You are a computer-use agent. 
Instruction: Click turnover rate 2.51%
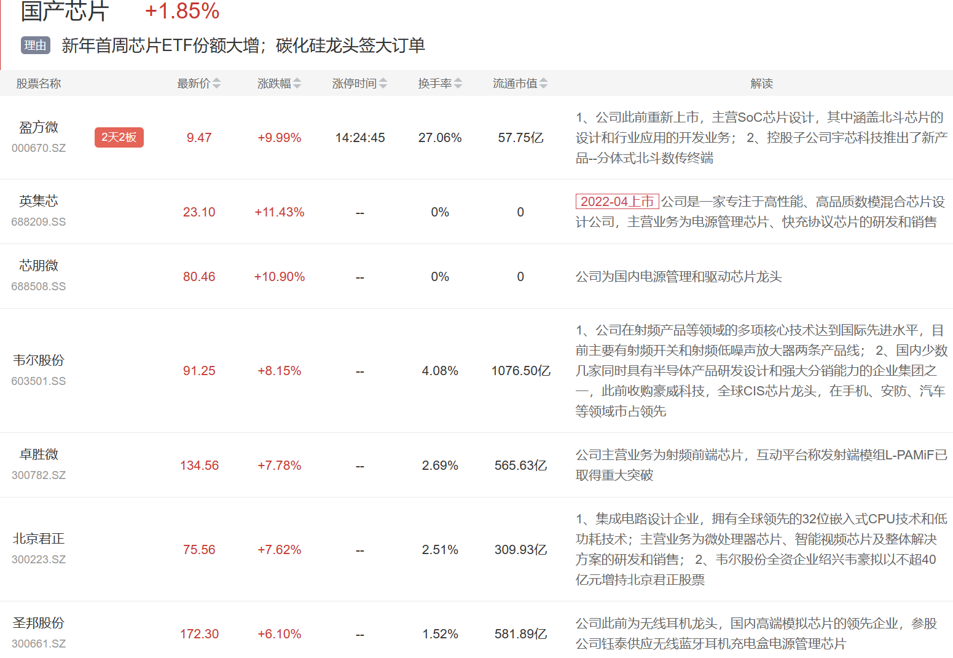(440, 550)
